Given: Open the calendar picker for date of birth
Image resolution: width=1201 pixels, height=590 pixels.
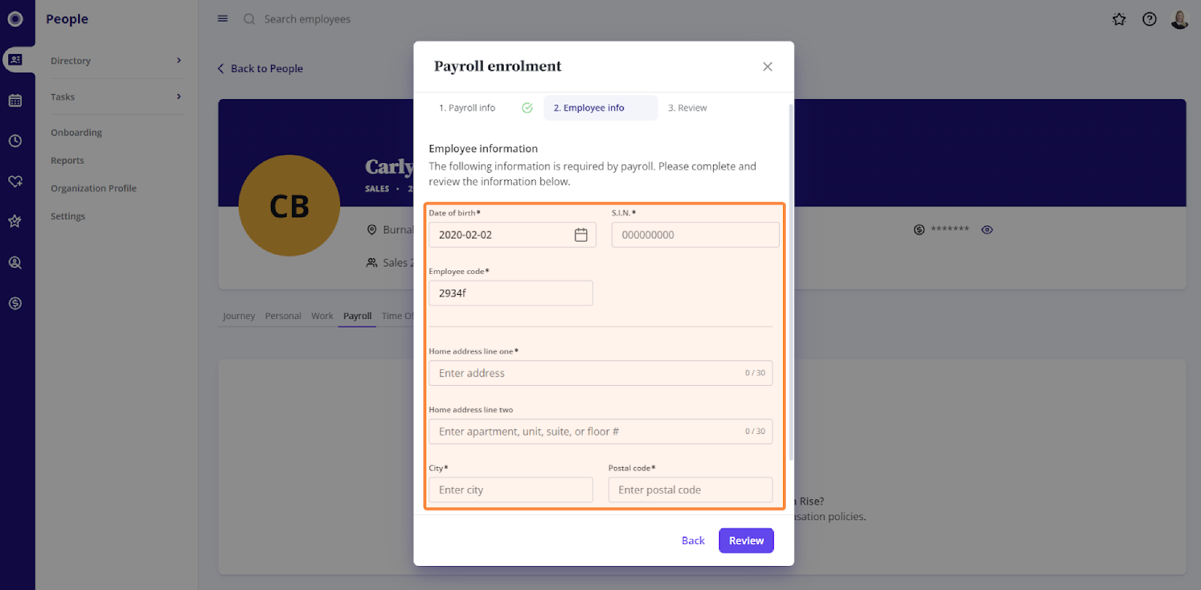Looking at the screenshot, I should [x=581, y=235].
